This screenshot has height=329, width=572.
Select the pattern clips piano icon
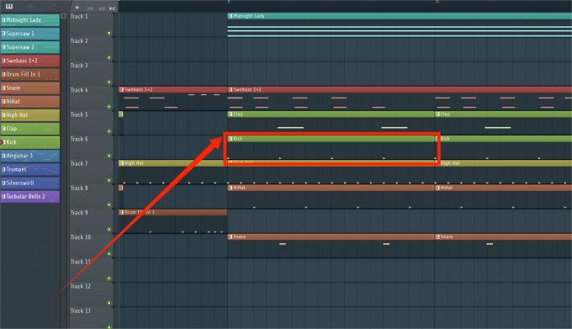[x=9, y=6]
